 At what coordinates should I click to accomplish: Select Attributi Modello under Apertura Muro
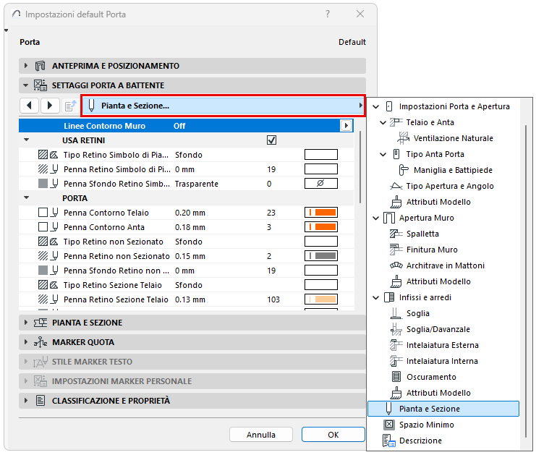coord(438,281)
